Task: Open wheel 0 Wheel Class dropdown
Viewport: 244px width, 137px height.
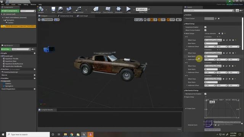Action: (x=213, y=40)
